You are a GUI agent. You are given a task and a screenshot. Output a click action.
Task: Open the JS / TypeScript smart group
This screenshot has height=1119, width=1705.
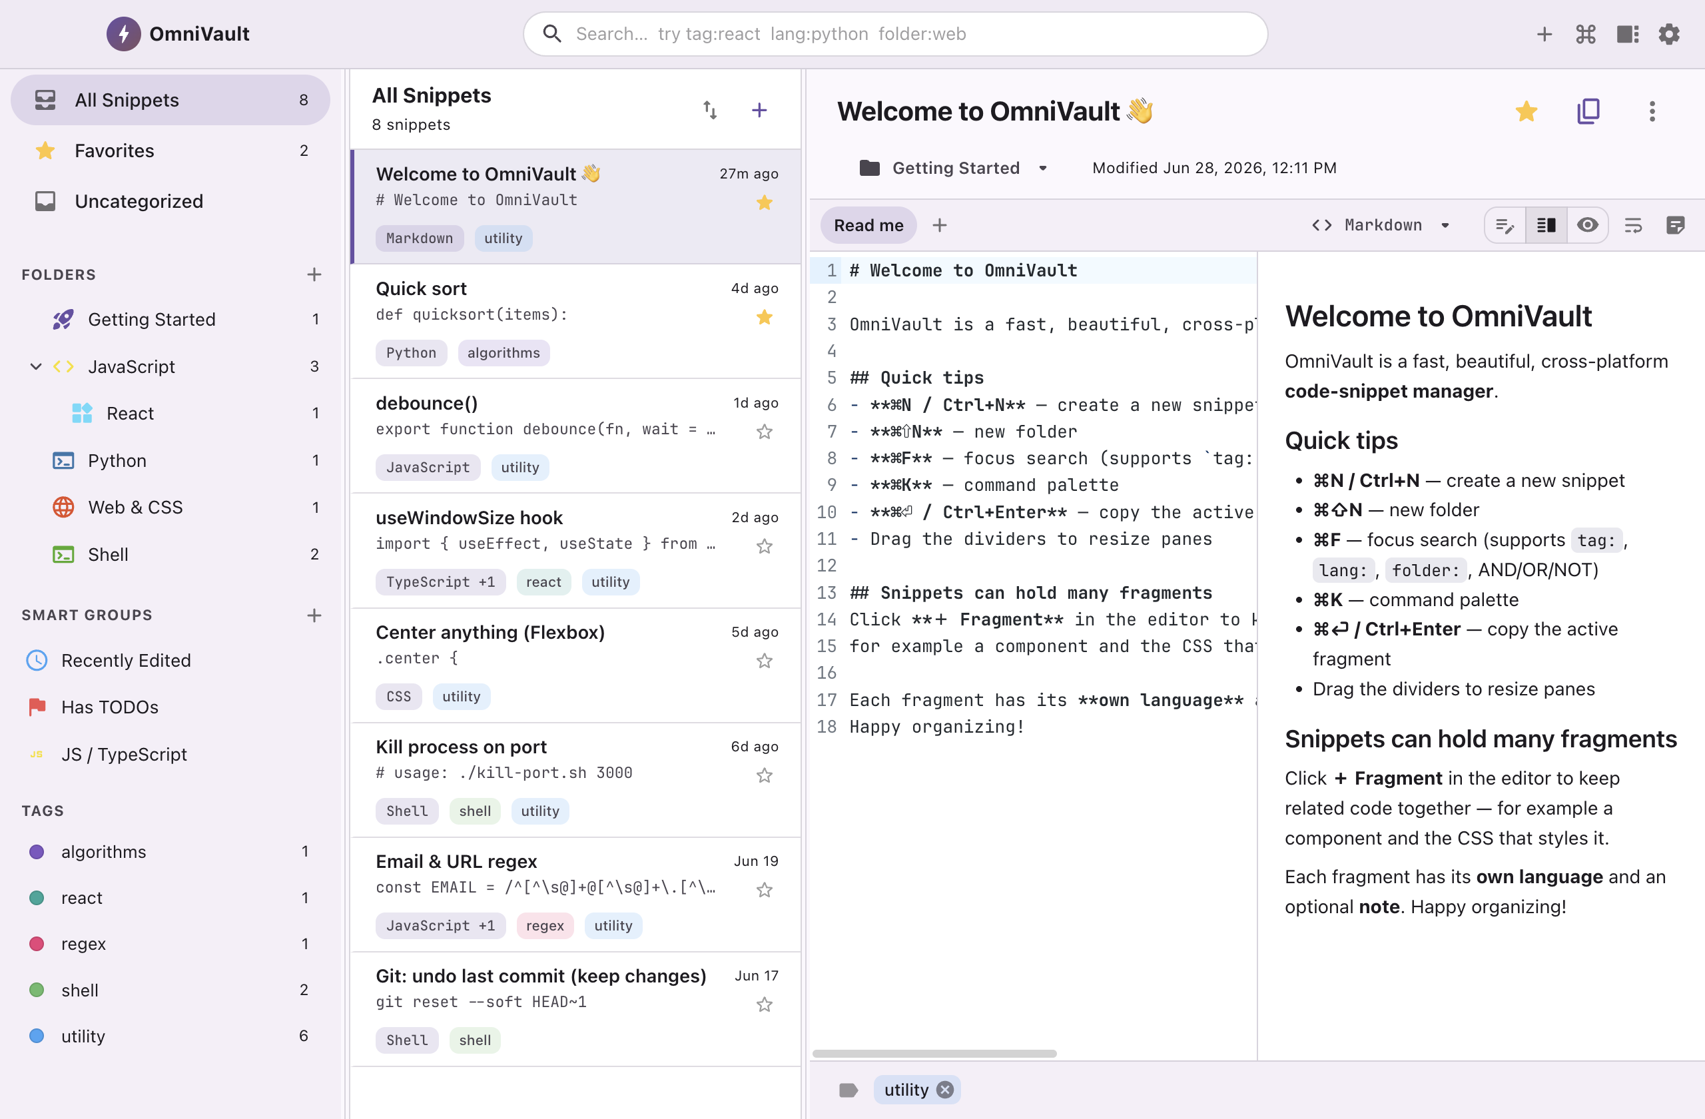click(x=170, y=755)
